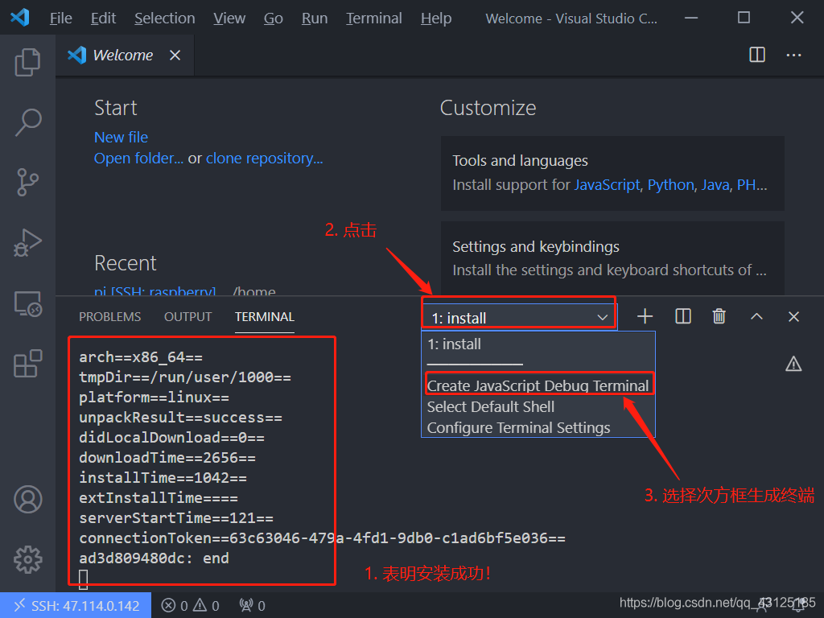Open the Explorer view in activity bar
This screenshot has height=618, width=824.
[x=27, y=62]
